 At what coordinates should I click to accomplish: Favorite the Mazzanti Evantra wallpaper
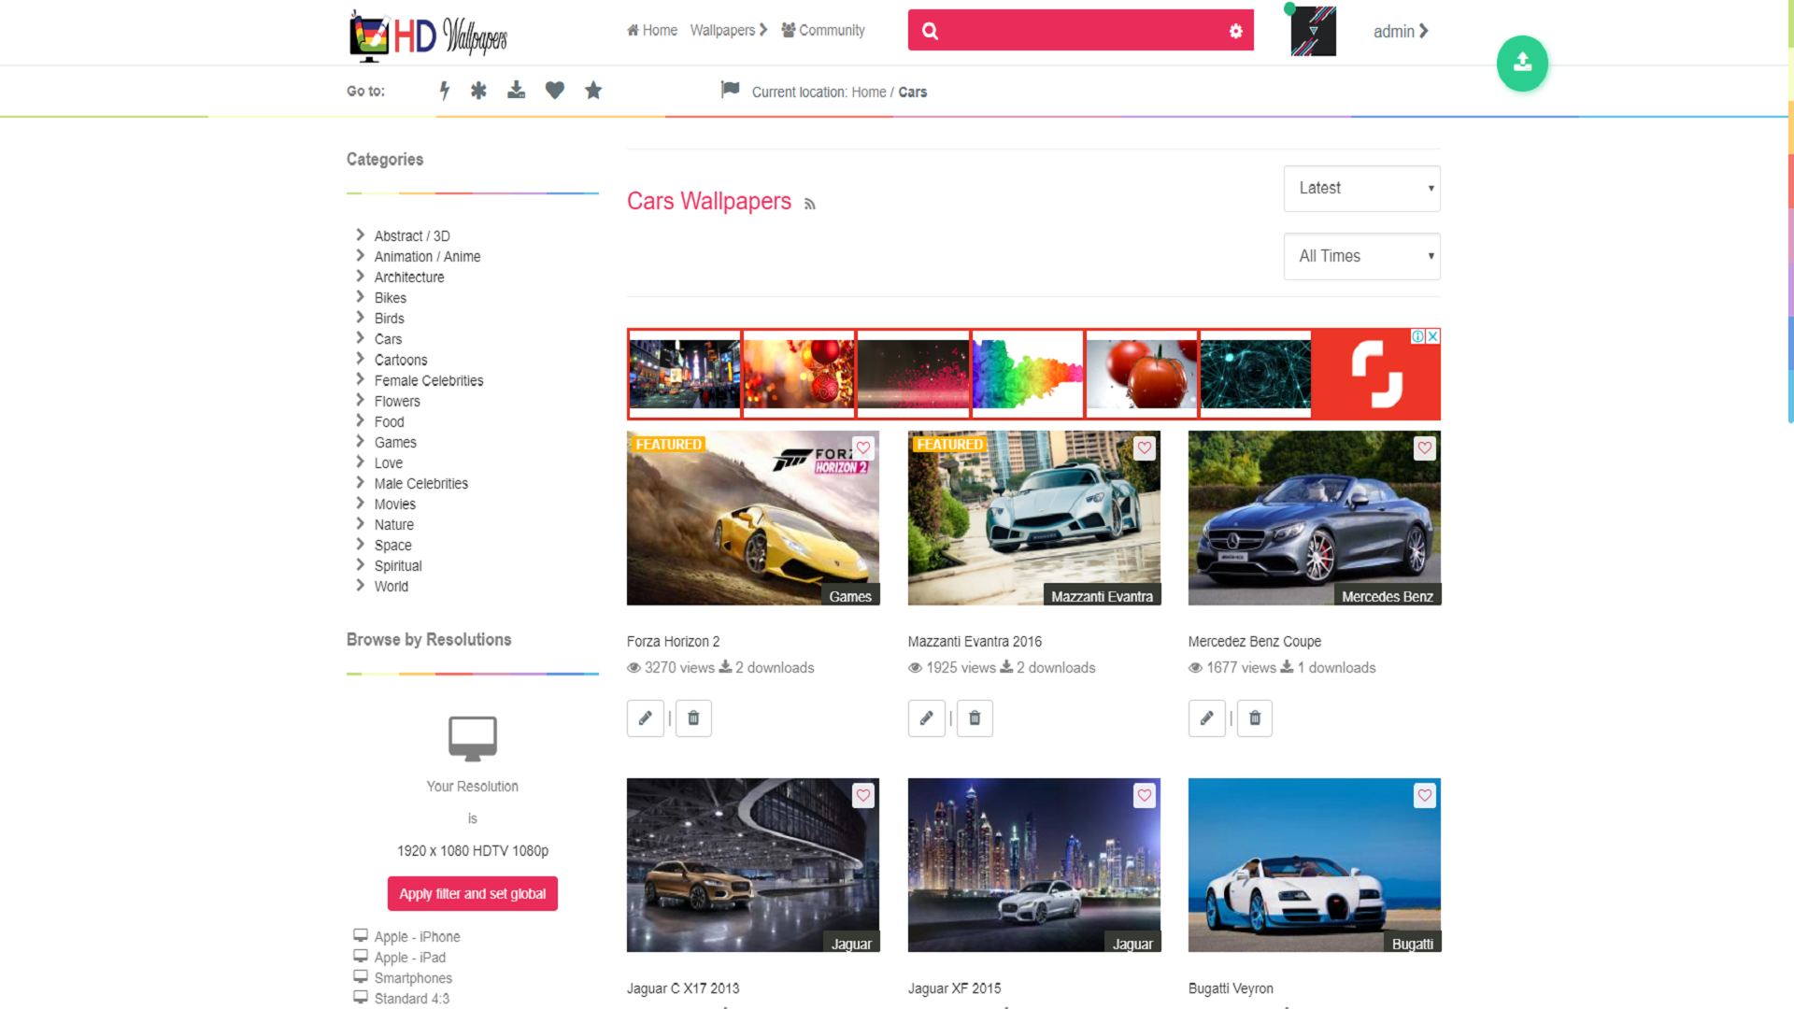(1144, 448)
